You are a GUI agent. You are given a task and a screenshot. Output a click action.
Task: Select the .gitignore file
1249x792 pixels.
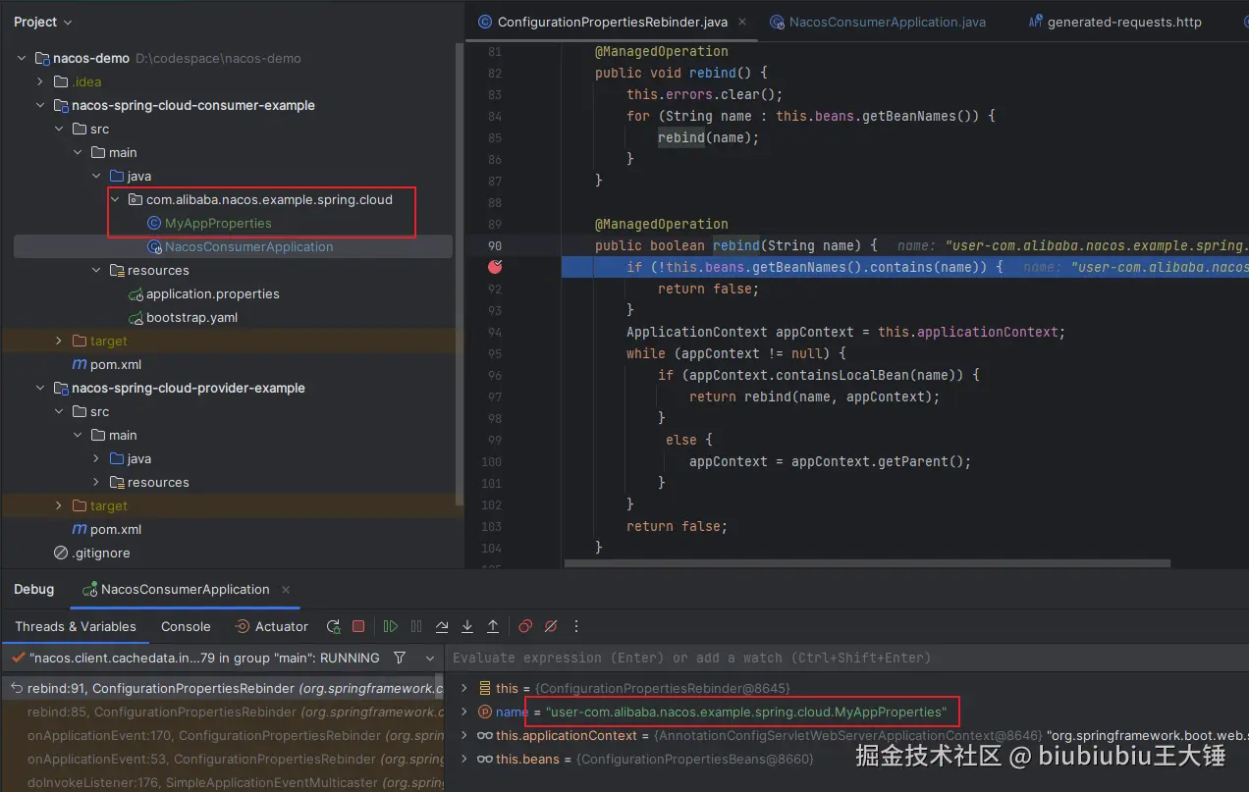click(x=100, y=553)
